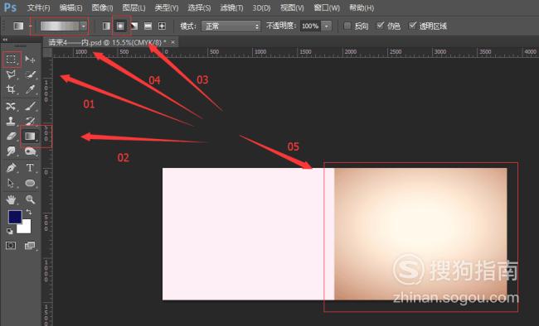Open the 图层(L) menu
The image size is (539, 326).
click(x=134, y=7)
